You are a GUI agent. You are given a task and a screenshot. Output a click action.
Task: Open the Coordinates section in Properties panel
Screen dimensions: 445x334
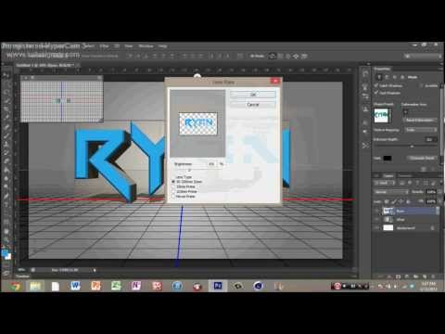pos(402,77)
